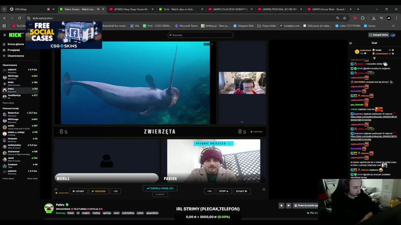The height and width of the screenshot is (225, 401).
Task: Click the FREE SOCIAL CASES CSGO-SKINS ad
Action: (x=64, y=35)
